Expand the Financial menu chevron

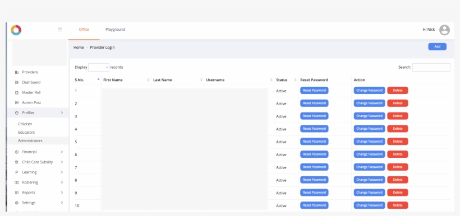point(62,152)
